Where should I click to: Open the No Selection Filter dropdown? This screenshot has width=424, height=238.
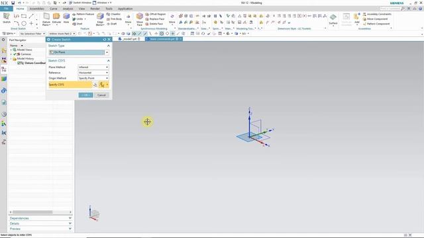[32, 34]
